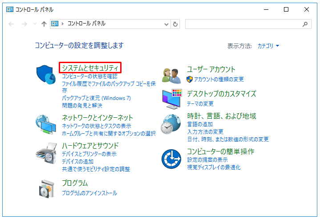The image size is (320, 219).
Task: Click in the Control Panel search box
Action: (248, 24)
